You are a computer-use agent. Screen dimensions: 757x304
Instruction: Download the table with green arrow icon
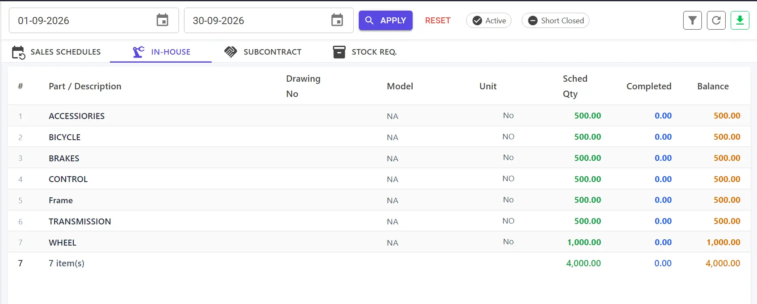[x=740, y=20]
